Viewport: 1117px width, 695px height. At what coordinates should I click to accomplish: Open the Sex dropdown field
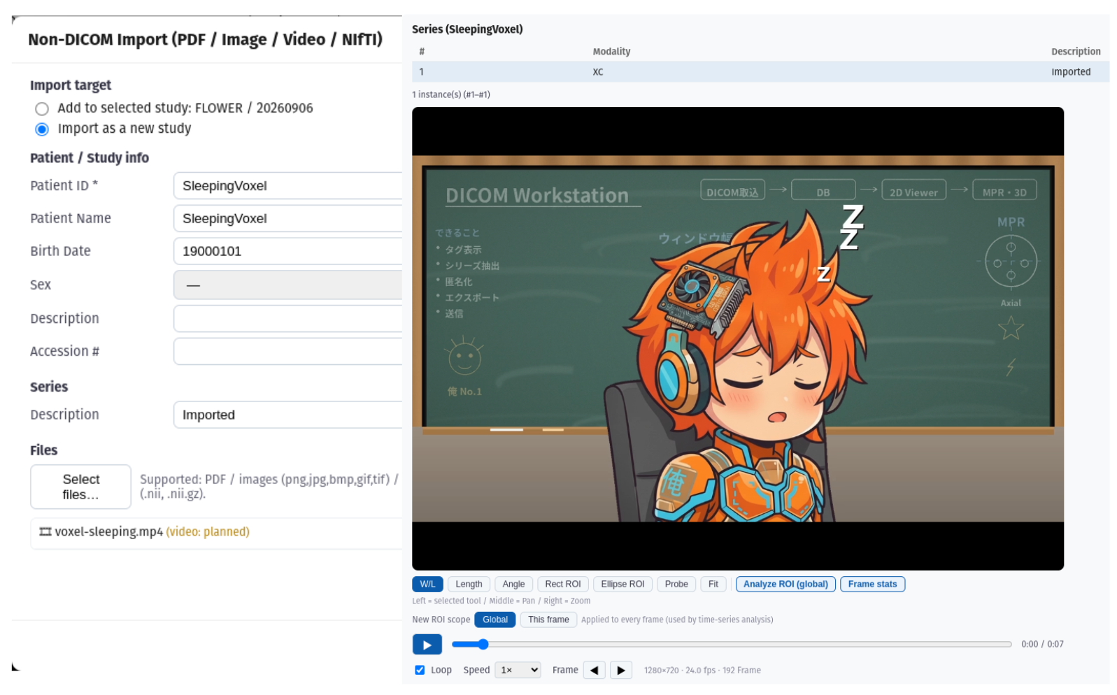coord(287,285)
